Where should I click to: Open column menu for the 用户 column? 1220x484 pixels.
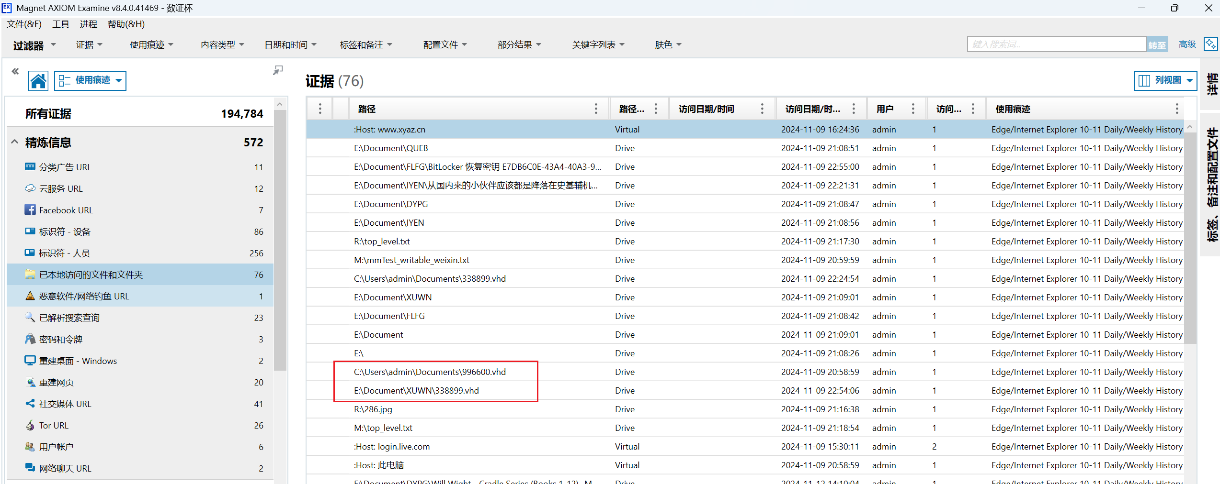click(x=913, y=109)
